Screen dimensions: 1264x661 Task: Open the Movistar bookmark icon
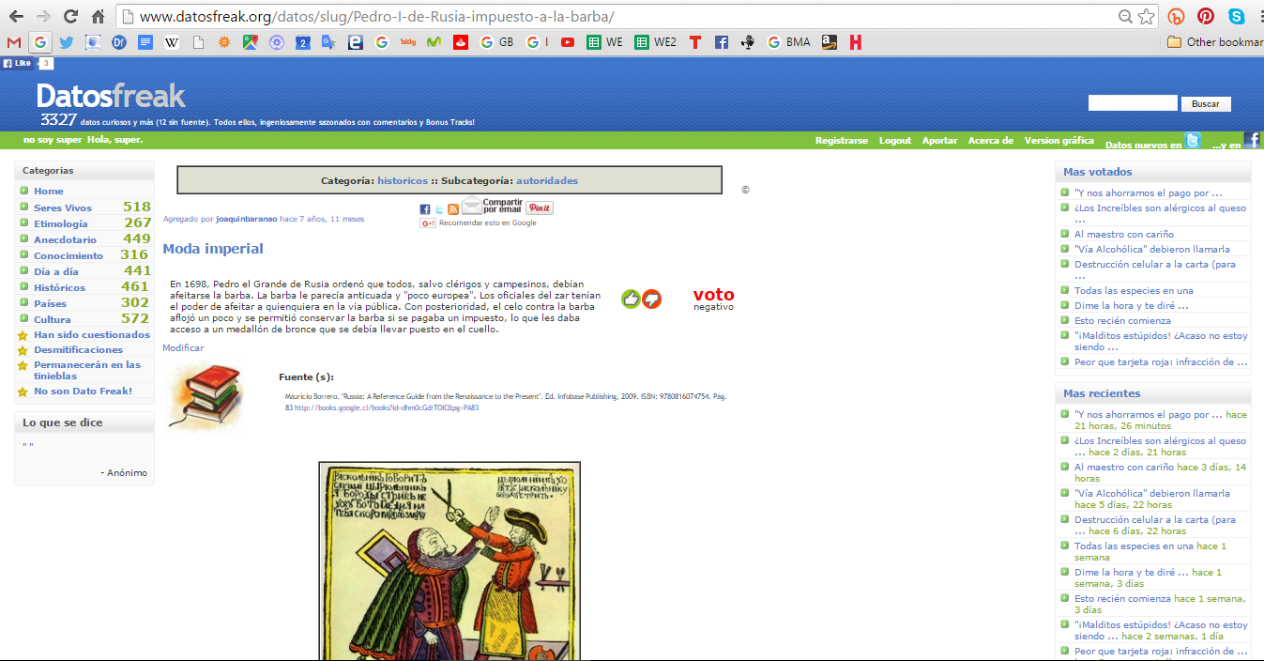coord(434,42)
